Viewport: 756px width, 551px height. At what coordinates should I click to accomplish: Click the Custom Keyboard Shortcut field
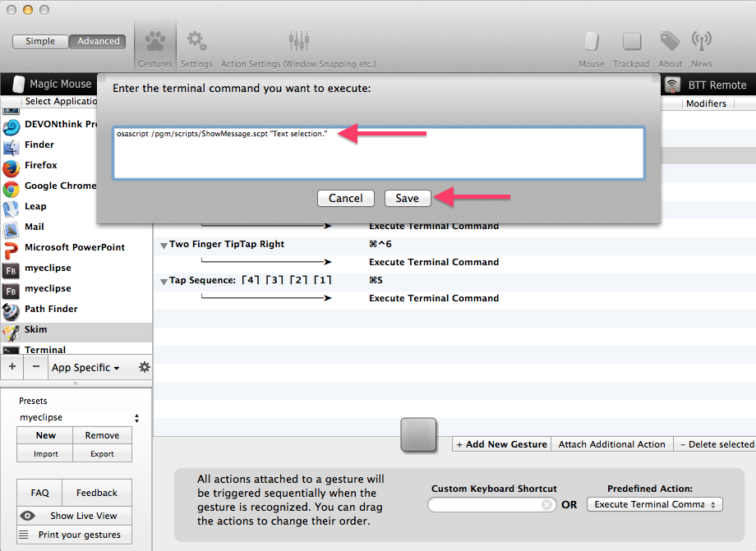click(x=485, y=505)
